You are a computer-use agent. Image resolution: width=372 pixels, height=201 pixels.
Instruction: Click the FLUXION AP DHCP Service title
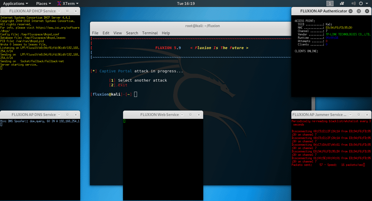(x=32, y=11)
